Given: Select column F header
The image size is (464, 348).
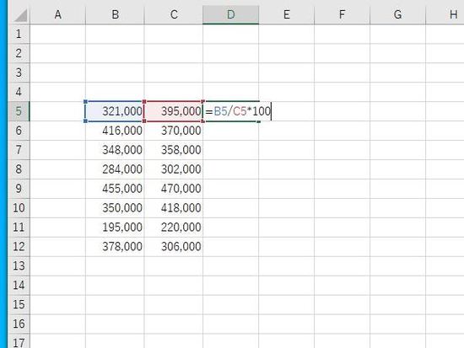Looking at the screenshot, I should (x=342, y=14).
